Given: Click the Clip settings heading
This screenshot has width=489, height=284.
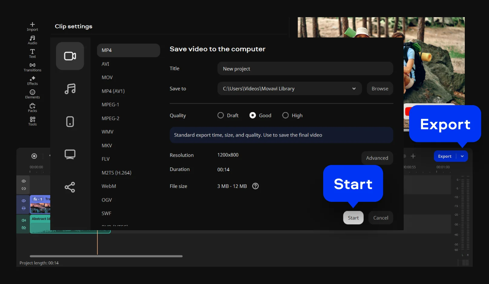Looking at the screenshot, I should (74, 26).
